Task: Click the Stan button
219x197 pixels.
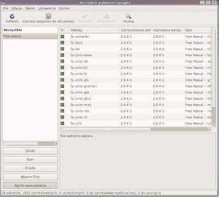Action: coord(30,159)
